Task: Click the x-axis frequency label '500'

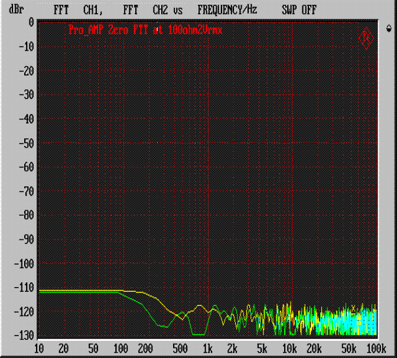Action: 180,349
